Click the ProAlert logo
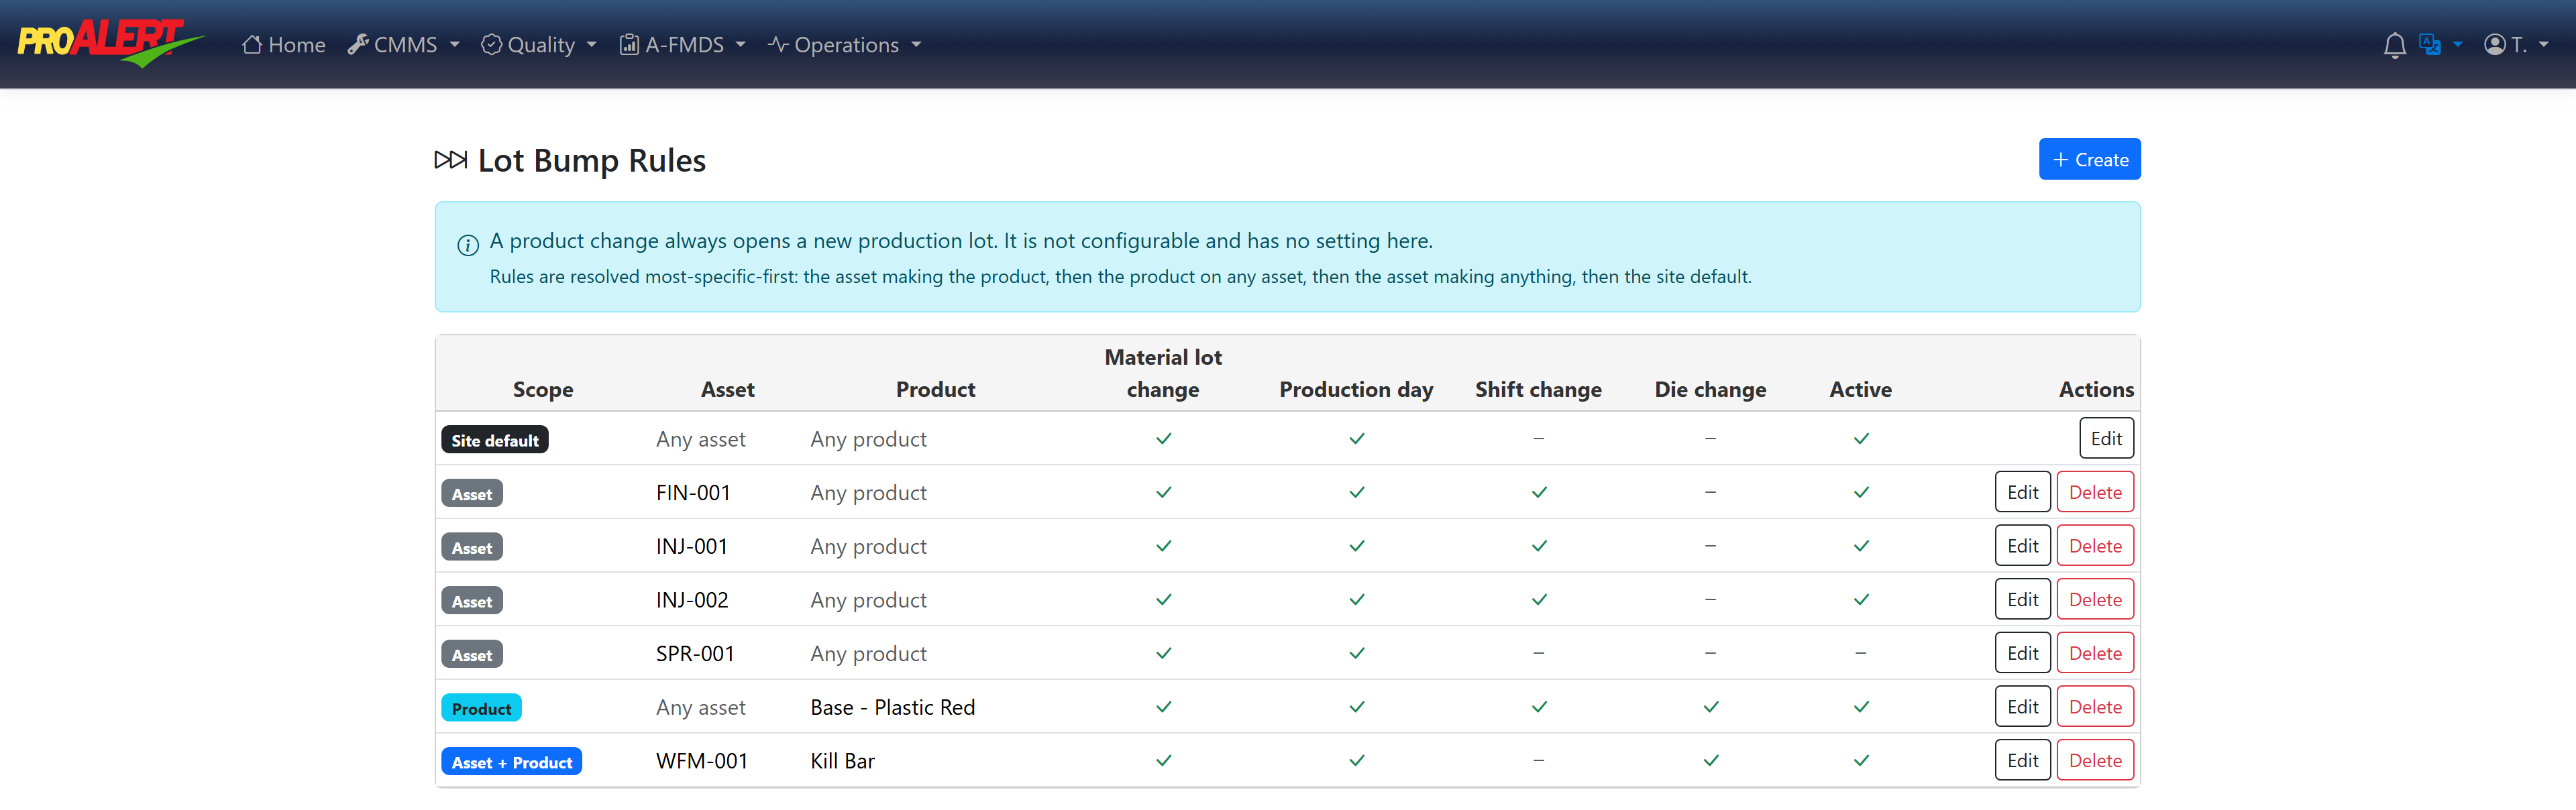The image size is (2576, 810). [111, 43]
